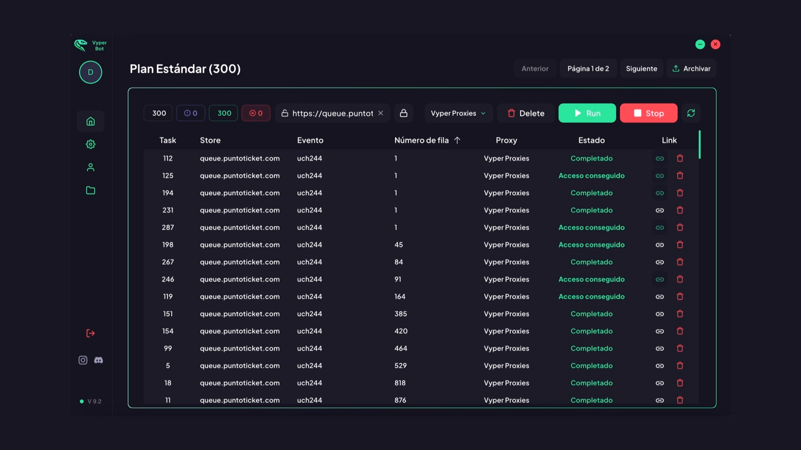Open link icon for task 246
Screen dimensions: 801x450
coord(660,279)
